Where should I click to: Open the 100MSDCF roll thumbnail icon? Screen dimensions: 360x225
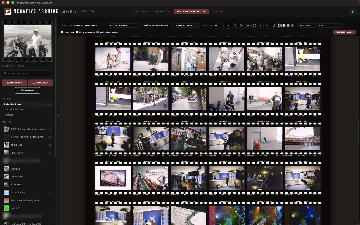(6, 145)
